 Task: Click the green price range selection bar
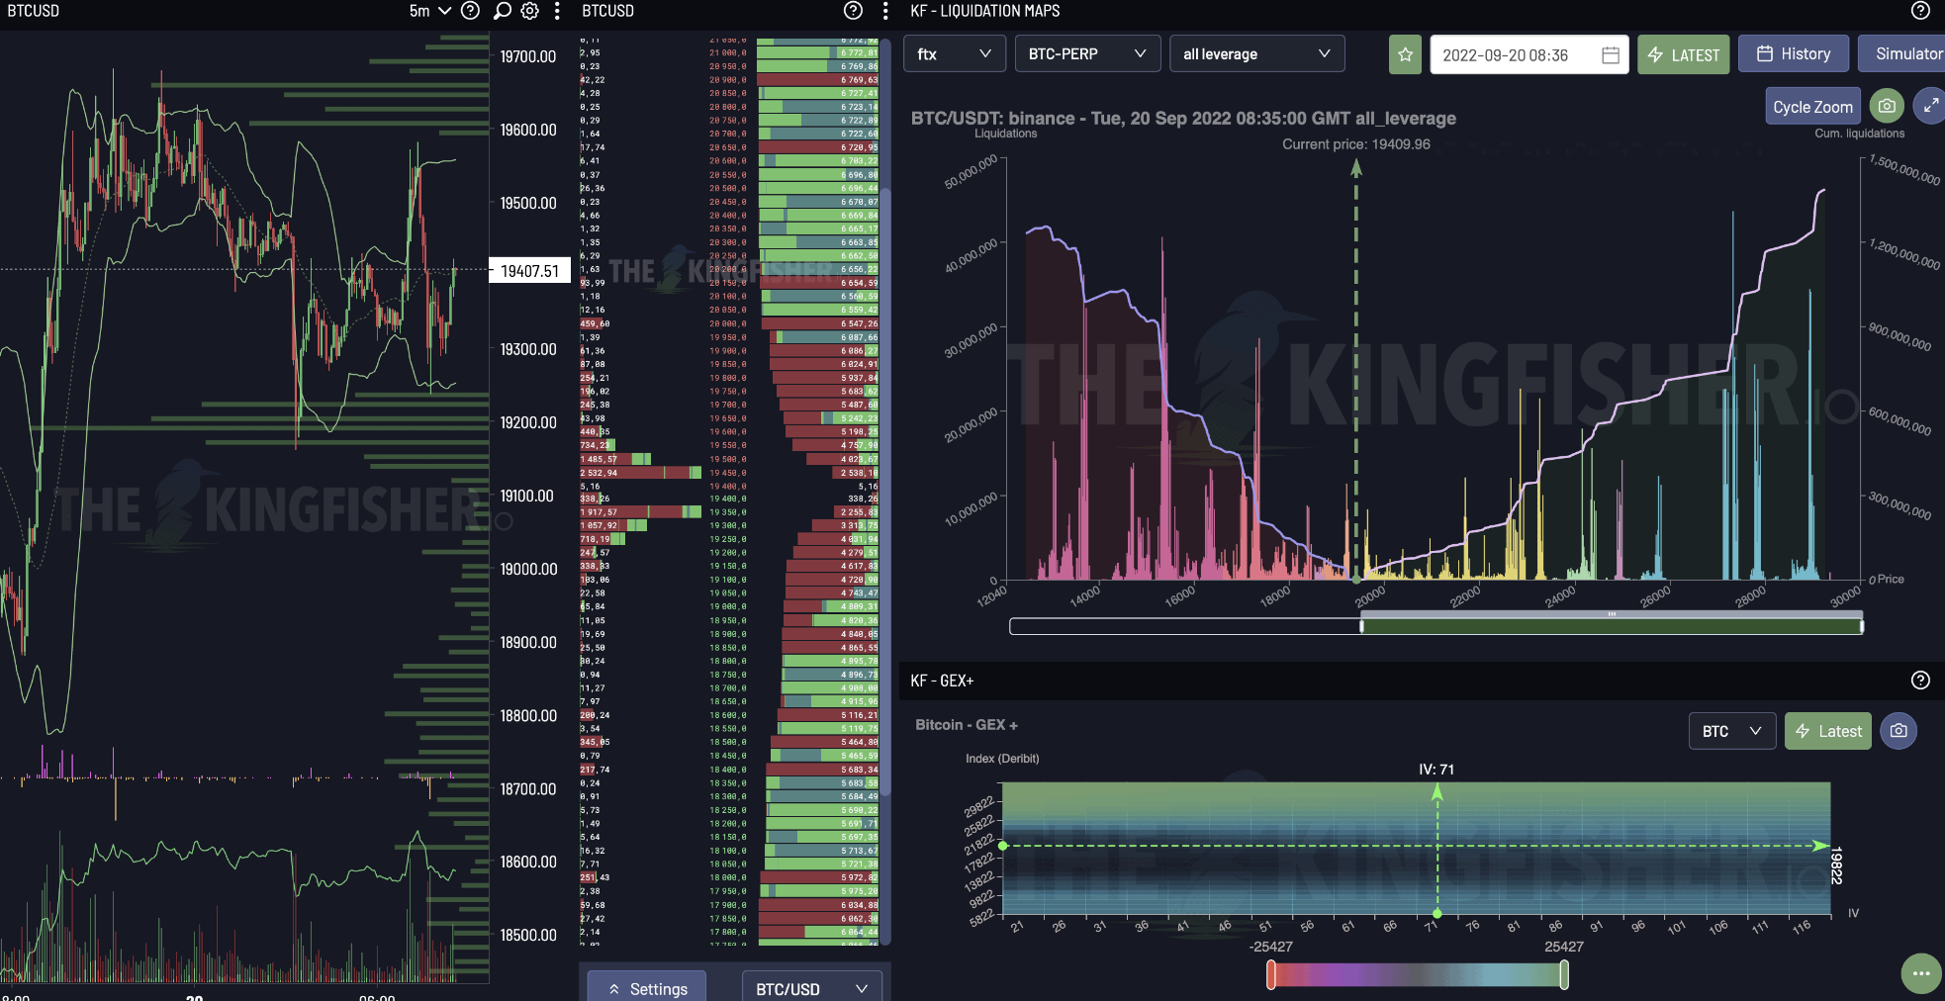tap(1612, 626)
